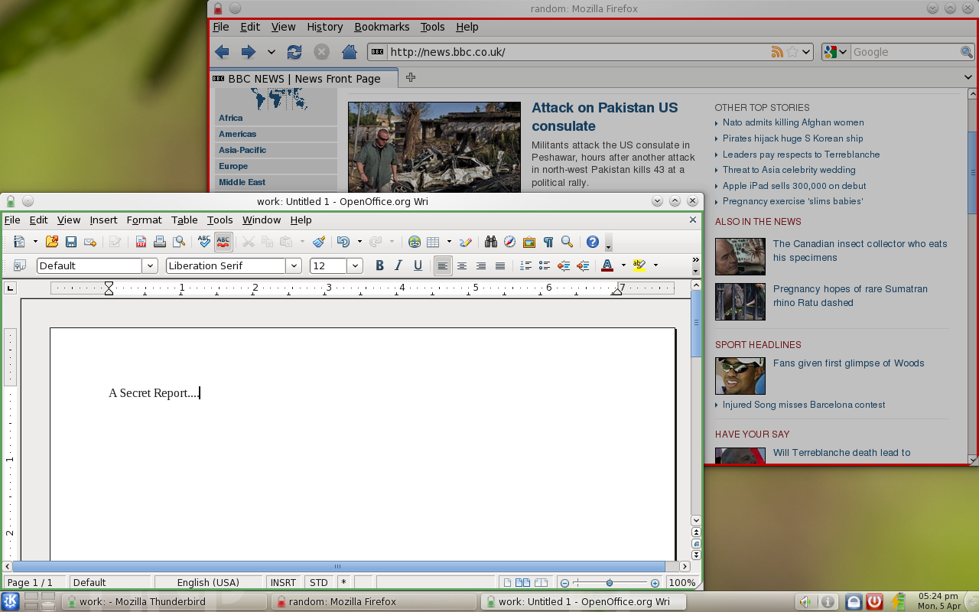The width and height of the screenshot is (979, 612).
Task: Select the BBC NEWS Front Page tab
Action: 304,78
